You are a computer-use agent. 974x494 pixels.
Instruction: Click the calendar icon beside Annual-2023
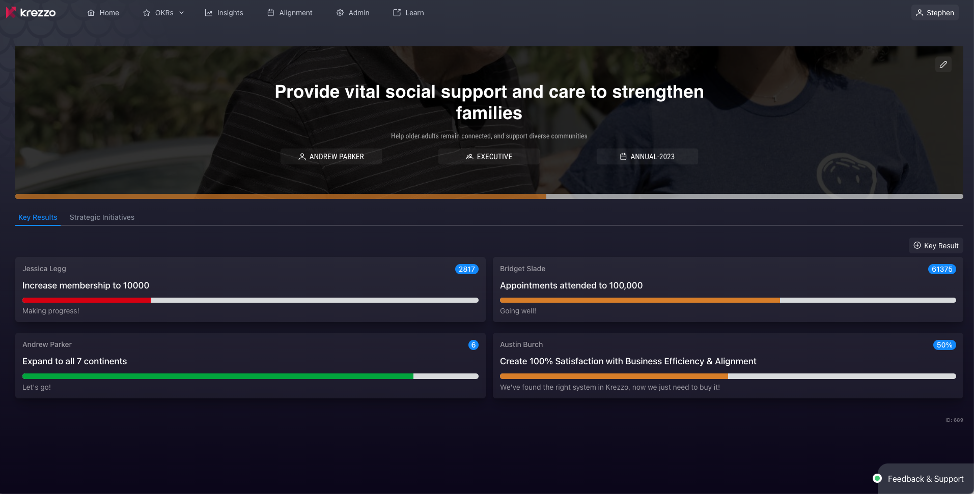(623, 157)
